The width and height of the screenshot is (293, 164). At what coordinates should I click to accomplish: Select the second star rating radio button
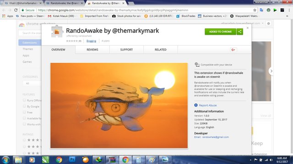[x=24, y=147]
